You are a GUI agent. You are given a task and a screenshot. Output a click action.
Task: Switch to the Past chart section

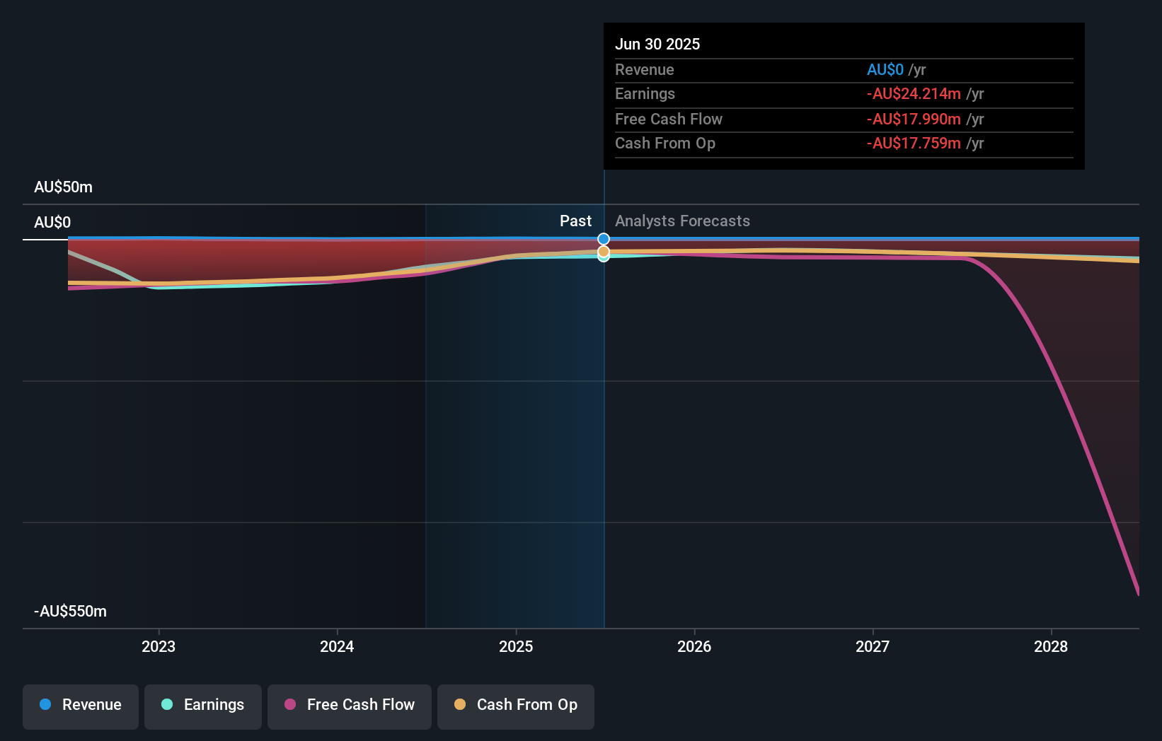coord(575,221)
